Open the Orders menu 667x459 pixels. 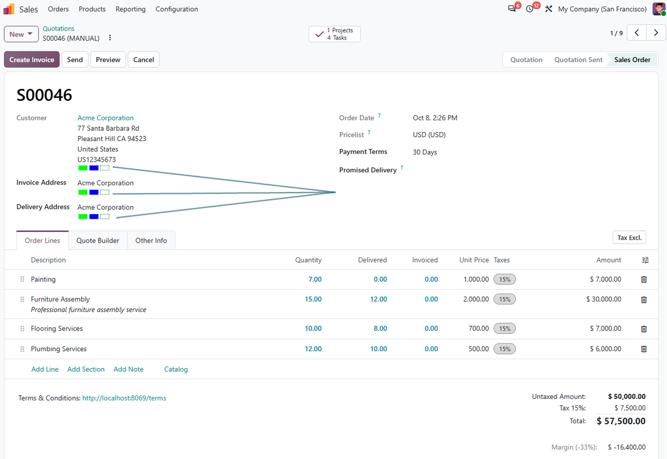coord(58,9)
